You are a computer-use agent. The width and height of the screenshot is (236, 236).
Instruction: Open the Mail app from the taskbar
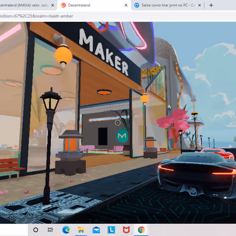(96, 230)
